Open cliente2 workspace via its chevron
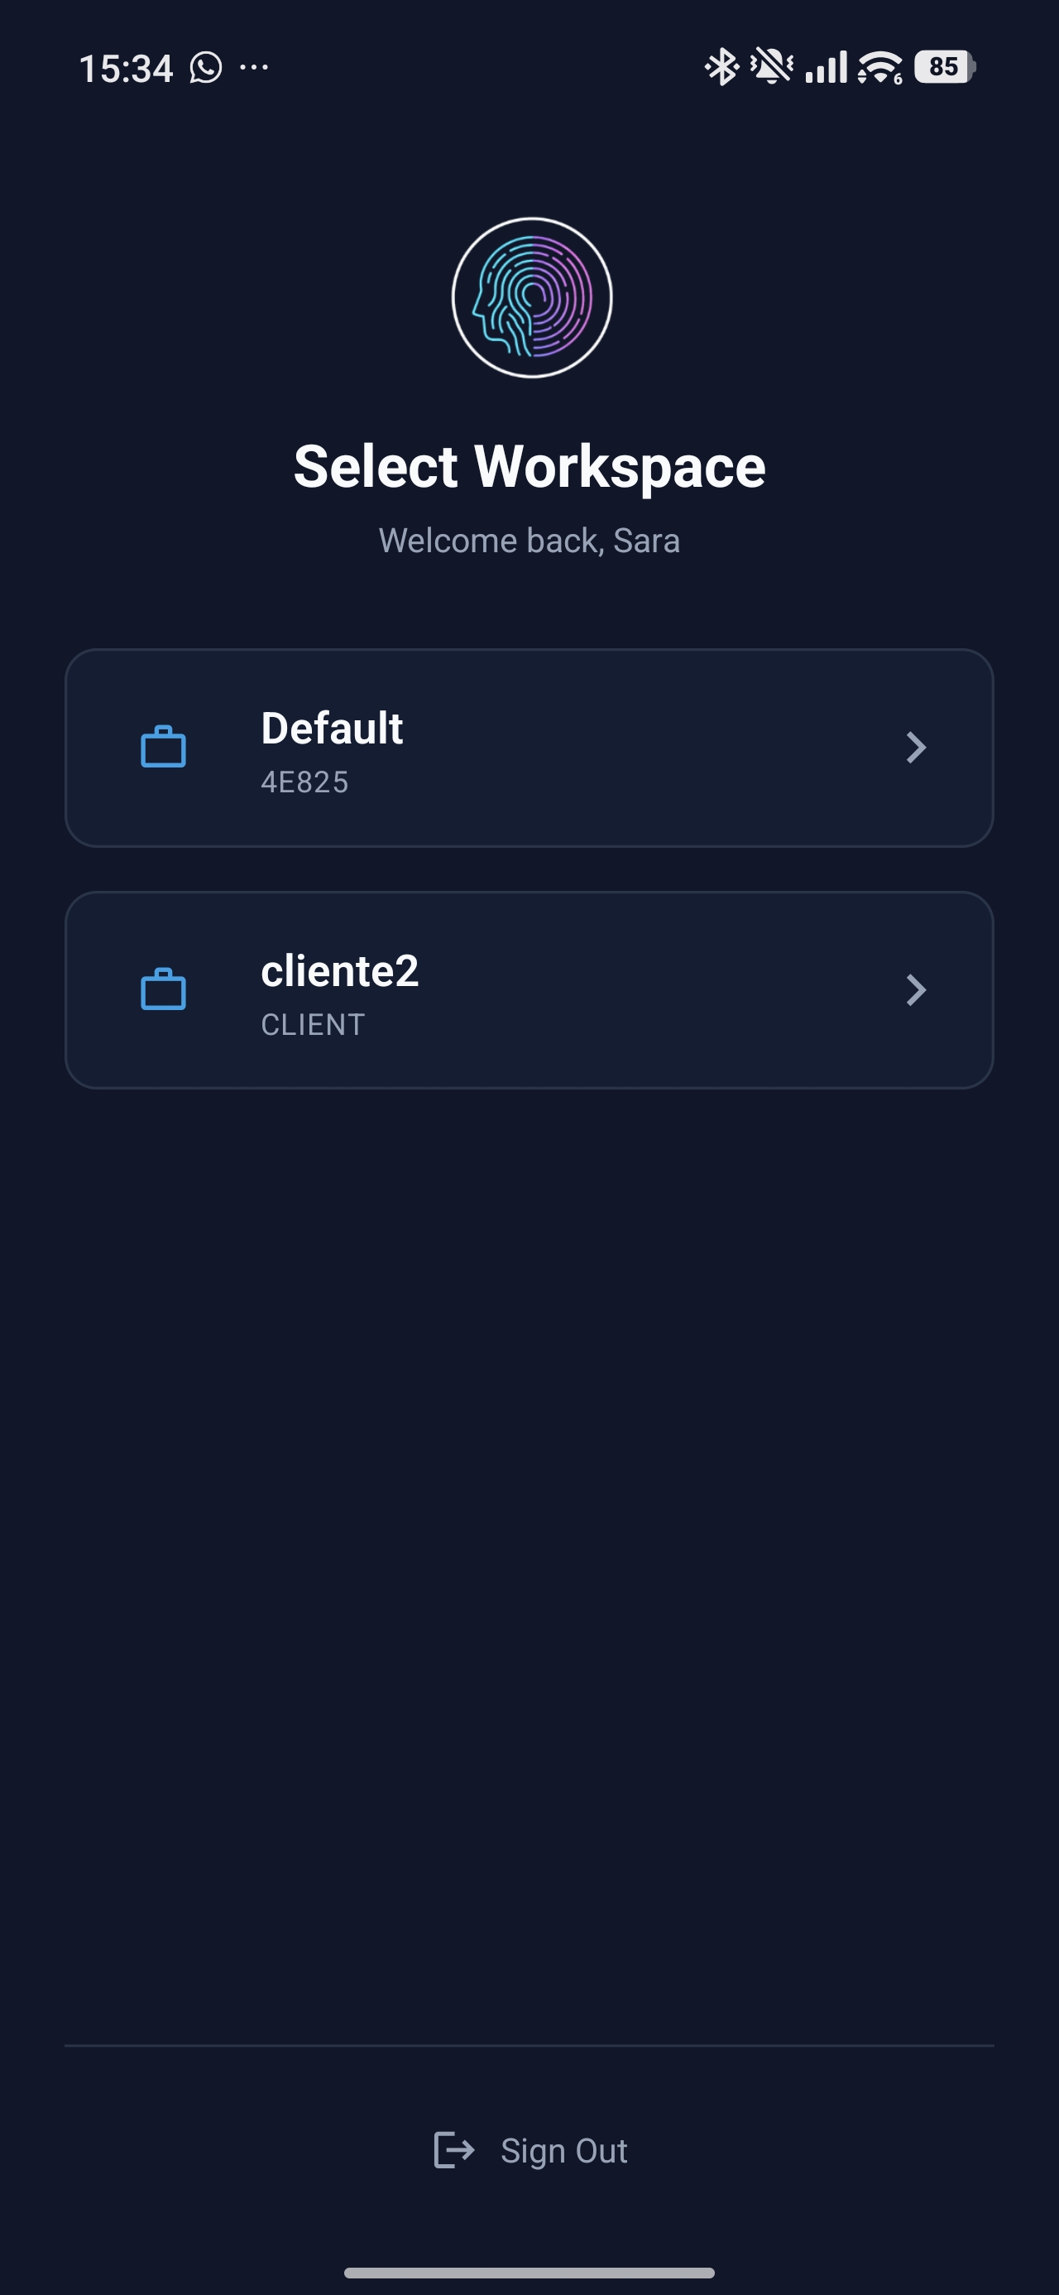Image resolution: width=1059 pixels, height=2295 pixels. tap(916, 990)
